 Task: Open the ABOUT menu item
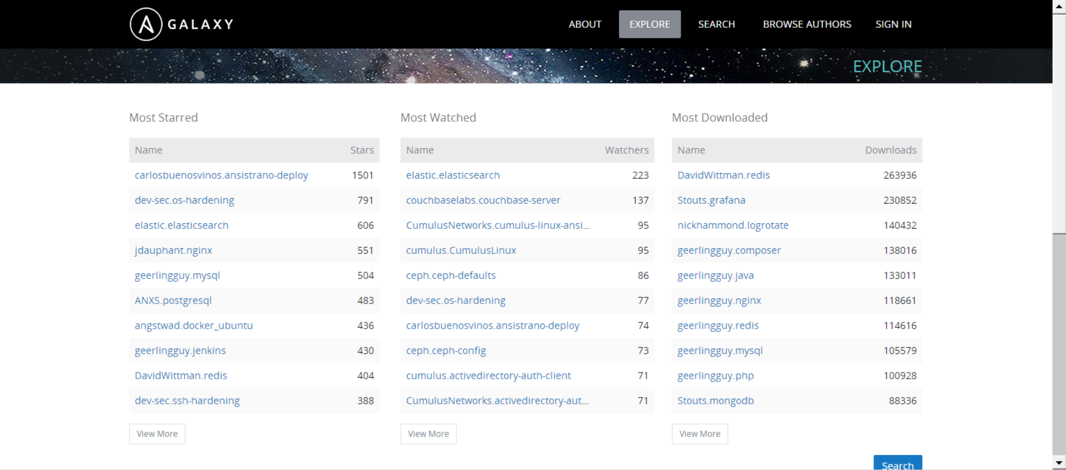tap(584, 24)
